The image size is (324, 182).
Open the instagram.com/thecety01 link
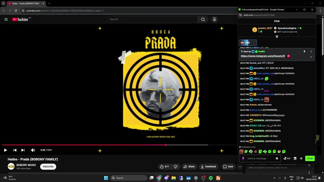pyautogui.click(x=263, y=56)
